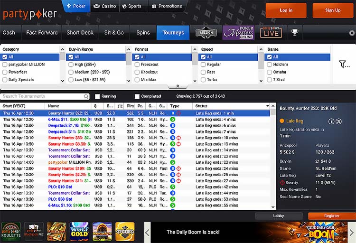Screen dimensions: 356x243
Task: Check the Powerfest category
Action: [x=5, y=72]
